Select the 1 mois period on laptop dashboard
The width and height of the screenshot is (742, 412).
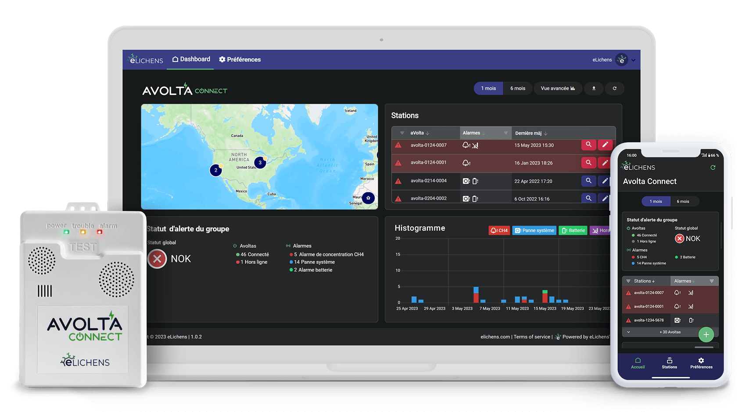pos(488,88)
